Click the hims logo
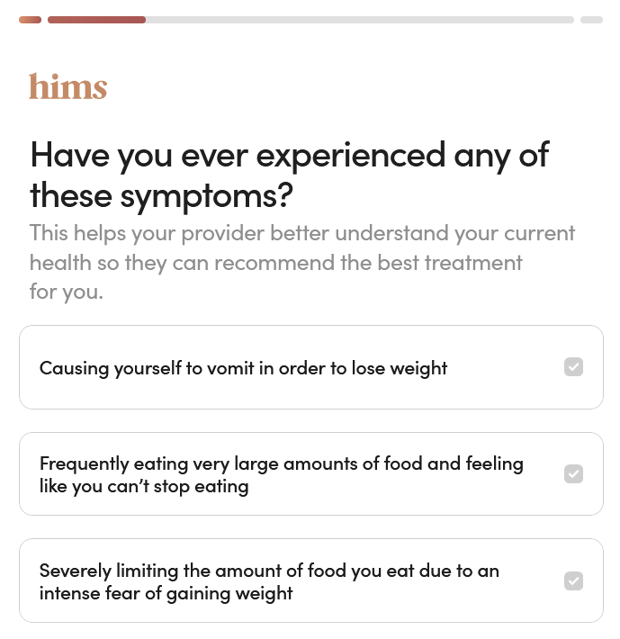Image resolution: width=620 pixels, height=639 pixels. [67, 87]
